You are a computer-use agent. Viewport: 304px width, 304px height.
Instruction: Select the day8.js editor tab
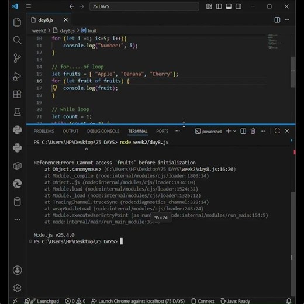pyautogui.click(x=49, y=20)
